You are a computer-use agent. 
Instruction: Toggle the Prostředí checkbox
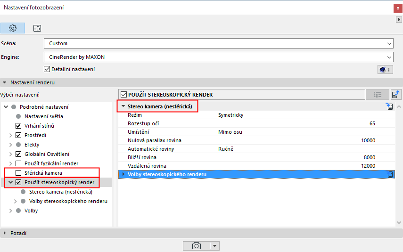(x=18, y=135)
